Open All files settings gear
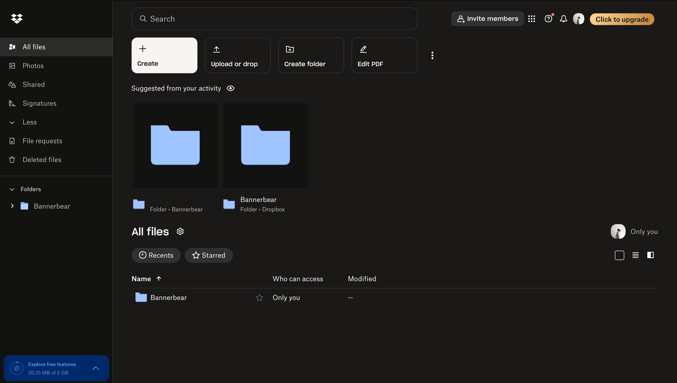The image size is (677, 383). click(x=180, y=231)
